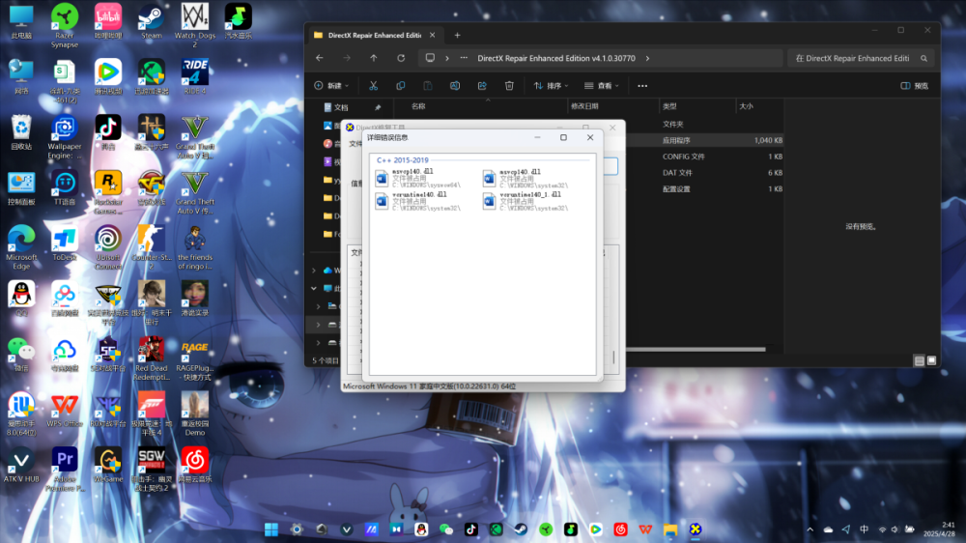The image size is (966, 543).
Task: Go back in Explorer navigation
Action: coord(319,58)
